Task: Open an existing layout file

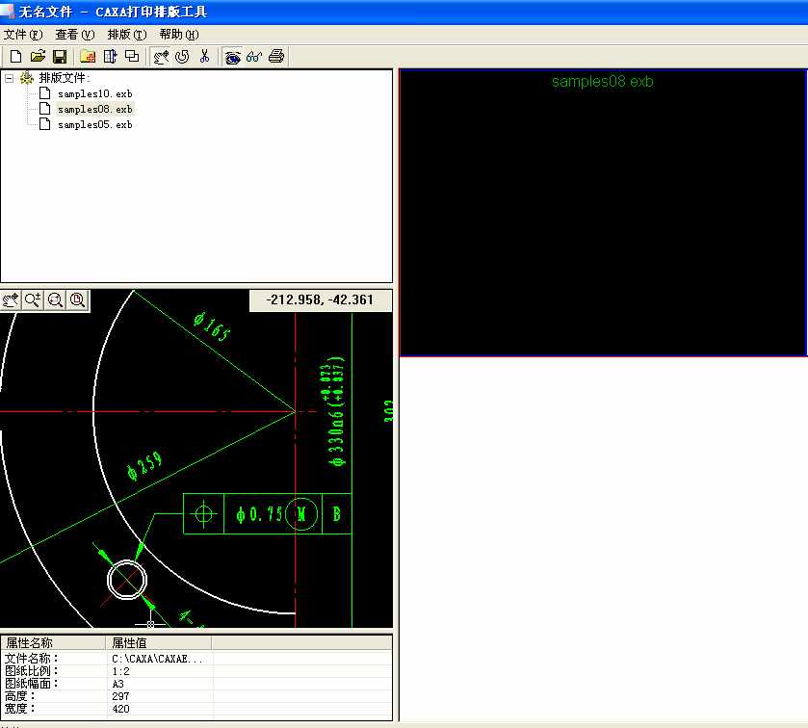Action: point(38,56)
